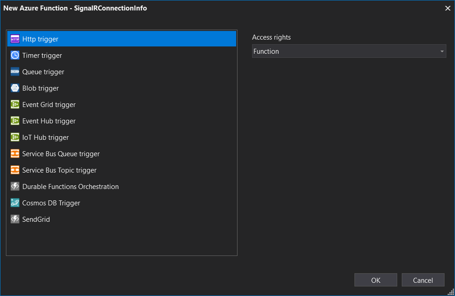The height and width of the screenshot is (296, 455).
Task: Select IoT Hub trigger text
Action: 45,138
